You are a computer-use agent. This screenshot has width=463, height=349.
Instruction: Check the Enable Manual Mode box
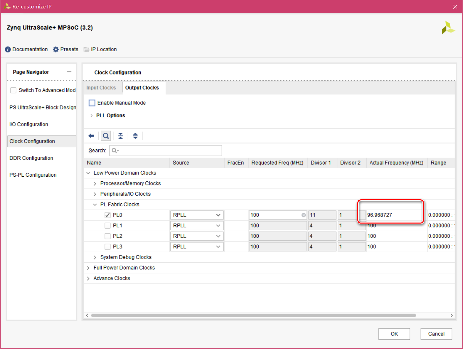coord(92,103)
